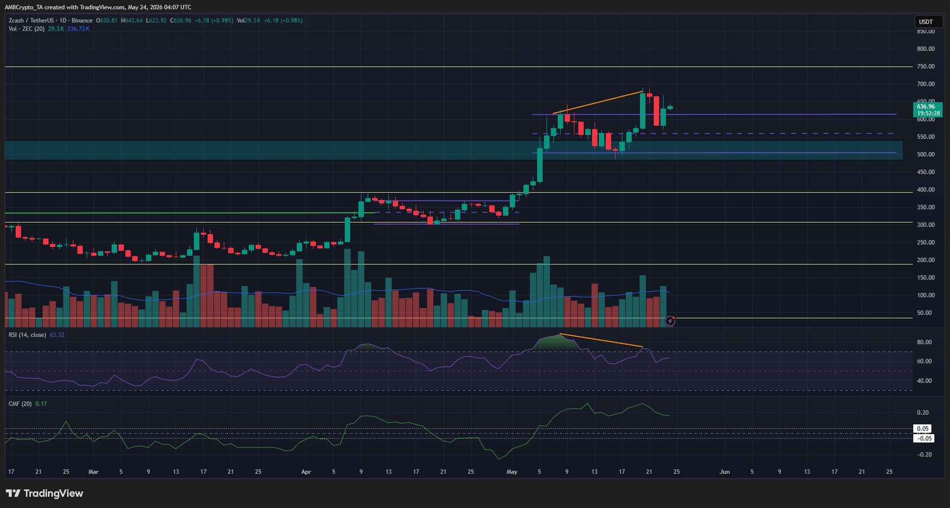Click the Apr label on time axis
950x508 pixels.
click(x=306, y=472)
